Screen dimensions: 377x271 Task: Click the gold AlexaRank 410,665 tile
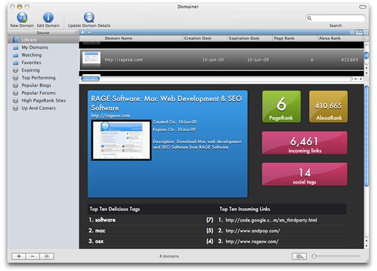click(x=329, y=106)
